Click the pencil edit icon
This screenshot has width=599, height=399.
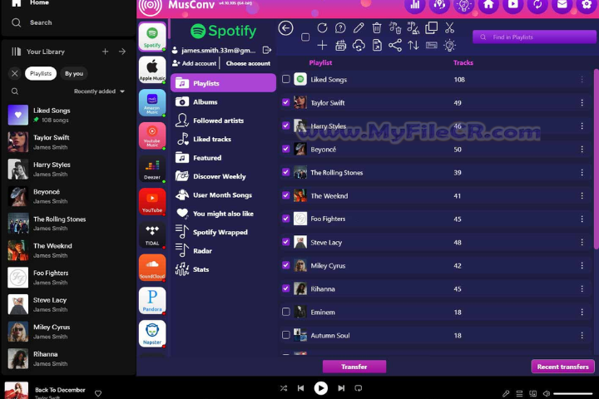click(x=359, y=28)
